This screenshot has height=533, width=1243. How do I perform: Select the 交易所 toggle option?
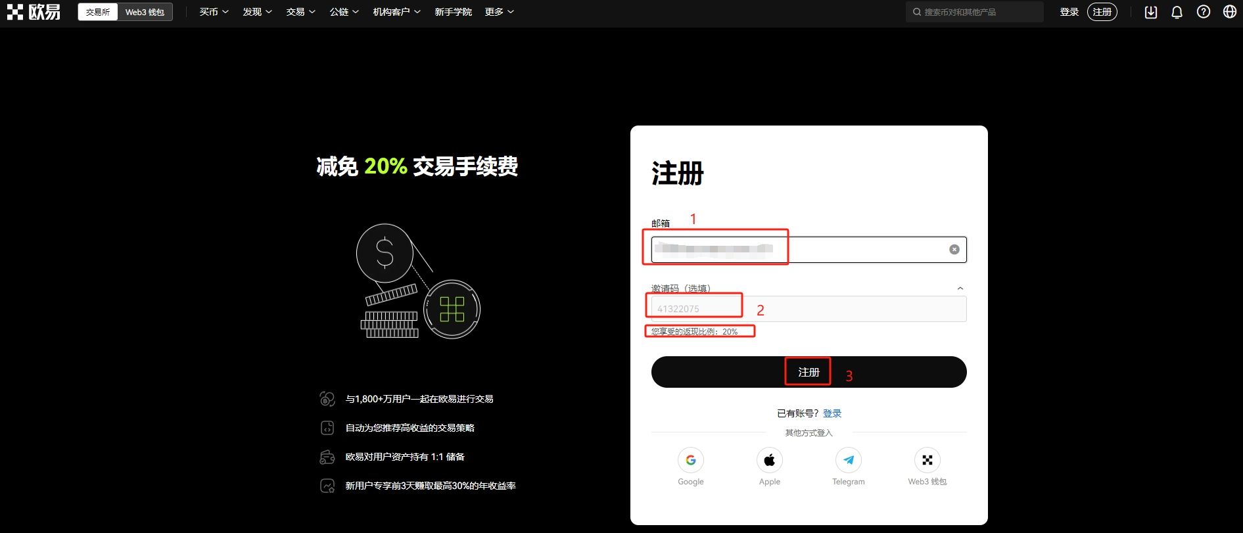tap(98, 12)
